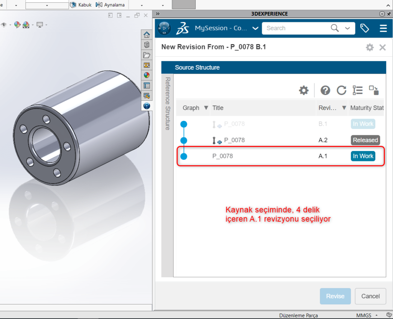Switch to the Reference Structure tab
Image resolution: width=393 pixels, height=319 pixels.
(167, 102)
